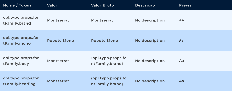Click the Valor column header
The image size is (232, 91).
[52, 5]
